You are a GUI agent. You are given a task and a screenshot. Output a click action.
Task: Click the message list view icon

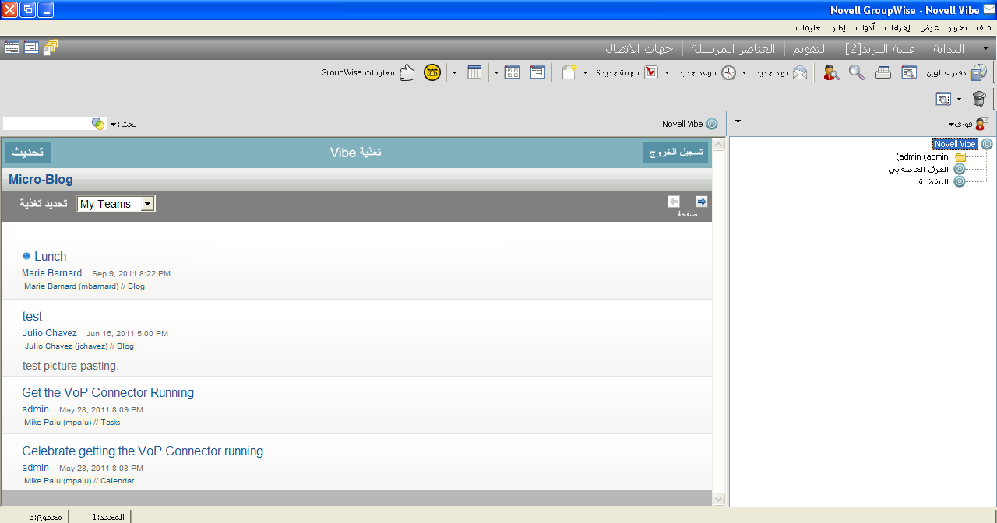537,72
